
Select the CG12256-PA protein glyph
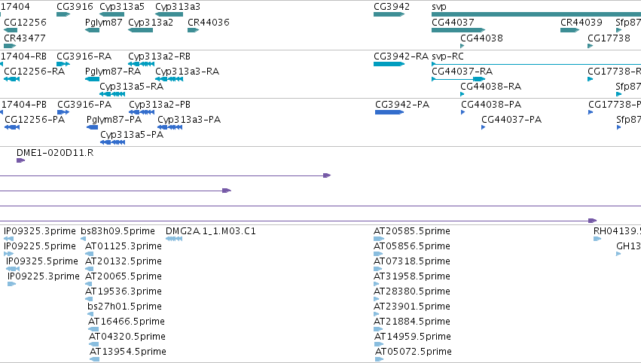tap(12, 127)
